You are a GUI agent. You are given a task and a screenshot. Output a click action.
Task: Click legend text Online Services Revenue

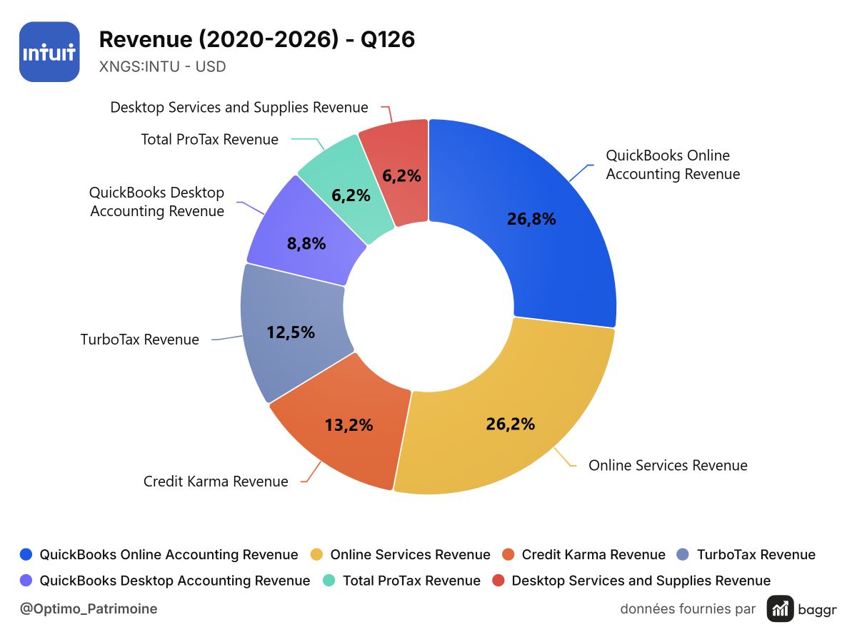[x=411, y=555]
